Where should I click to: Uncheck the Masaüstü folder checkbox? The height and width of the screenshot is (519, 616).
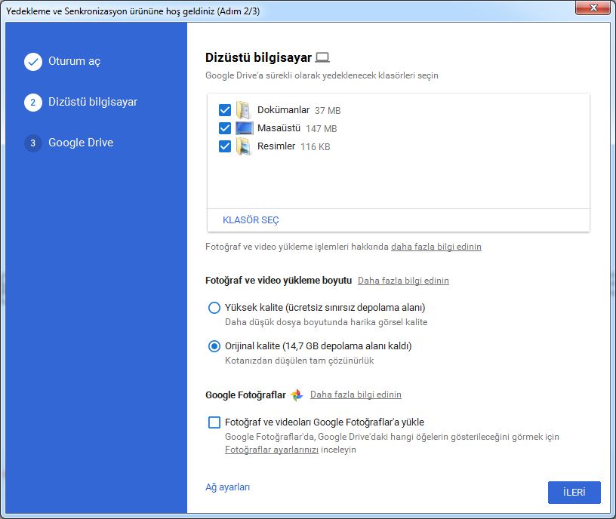pyautogui.click(x=225, y=128)
